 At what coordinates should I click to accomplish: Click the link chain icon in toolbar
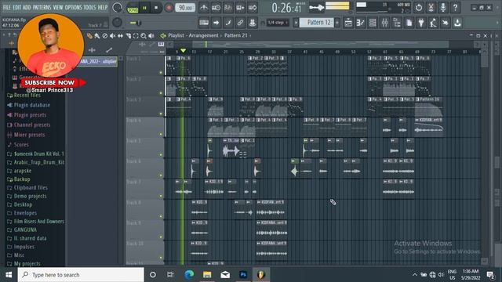coord(240,23)
